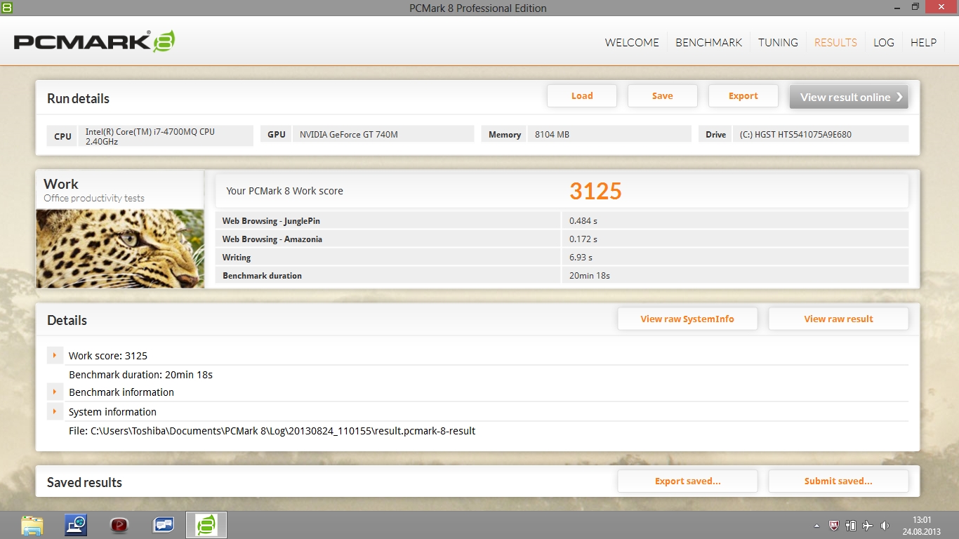This screenshot has height=539, width=959.
Task: Select the RESULTS tab
Action: click(x=835, y=42)
